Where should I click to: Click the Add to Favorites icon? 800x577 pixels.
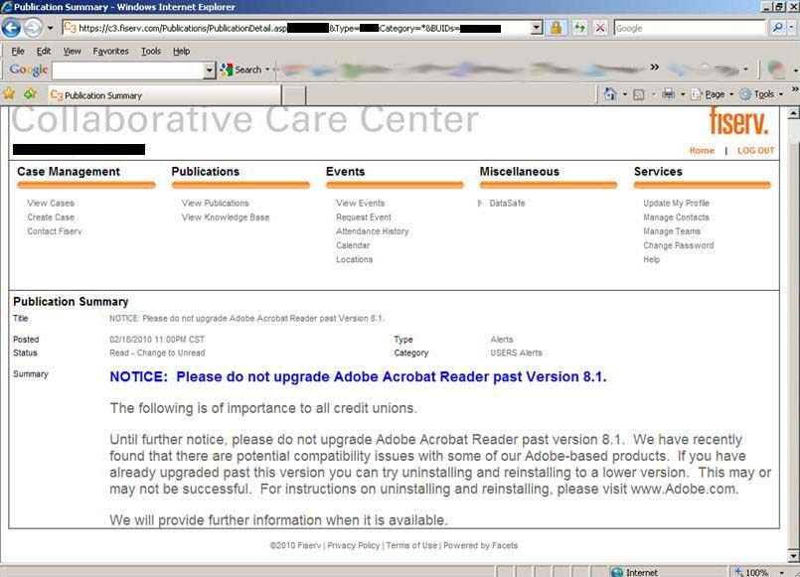point(30,94)
